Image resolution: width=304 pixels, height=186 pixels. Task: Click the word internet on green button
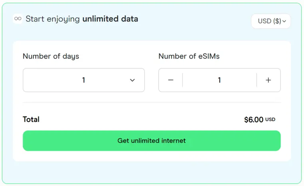point(173,140)
